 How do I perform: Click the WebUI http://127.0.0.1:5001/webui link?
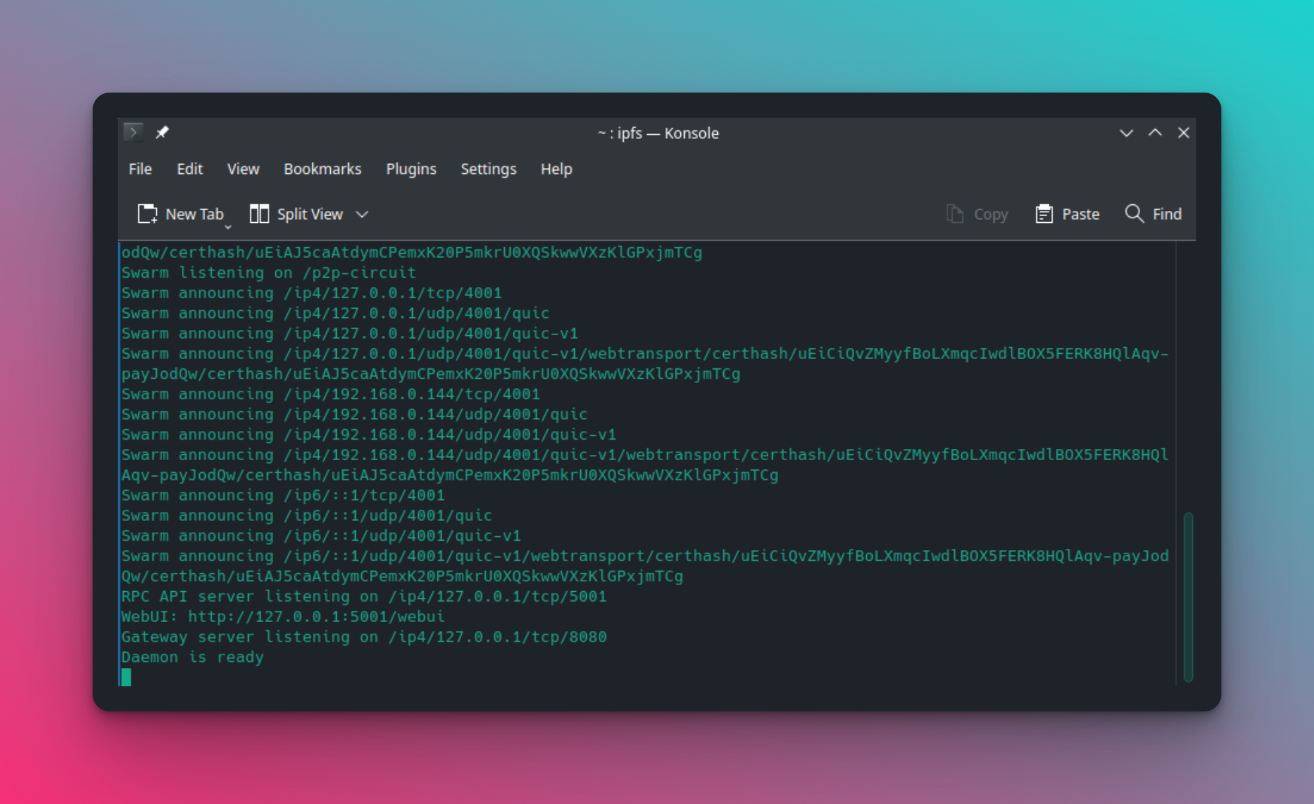point(316,617)
